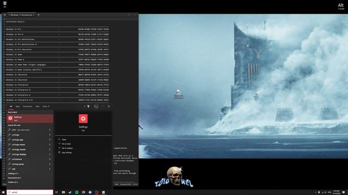Open Spotify from the taskbar
This screenshot has width=348, height=195.
(77, 192)
